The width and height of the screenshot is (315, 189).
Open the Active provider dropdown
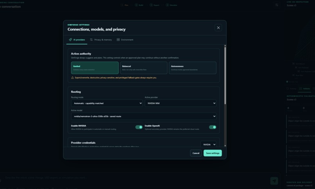(x=181, y=103)
